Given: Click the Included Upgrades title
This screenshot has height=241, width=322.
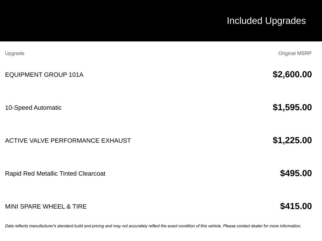Looking at the screenshot, I should click(266, 21).
